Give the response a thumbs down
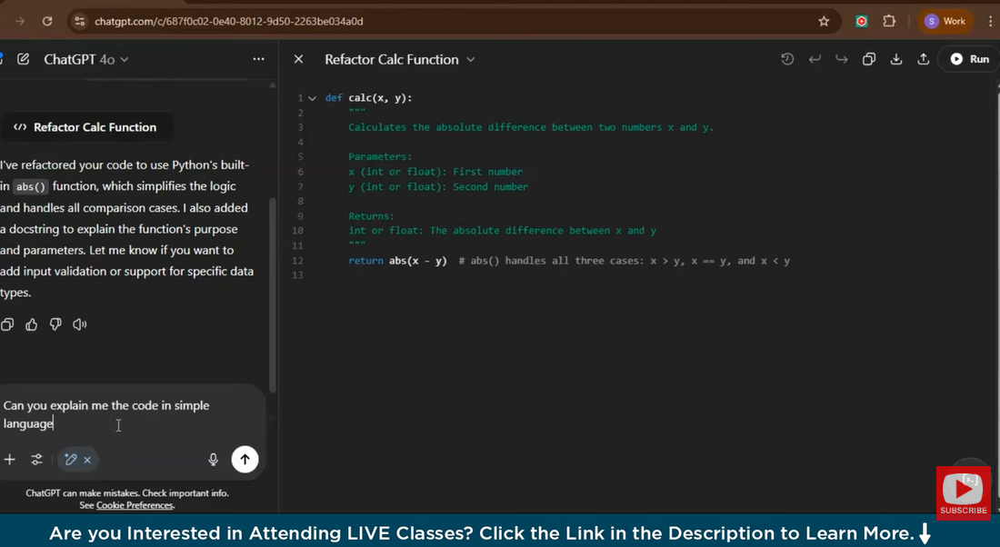The image size is (1000, 547). (55, 324)
